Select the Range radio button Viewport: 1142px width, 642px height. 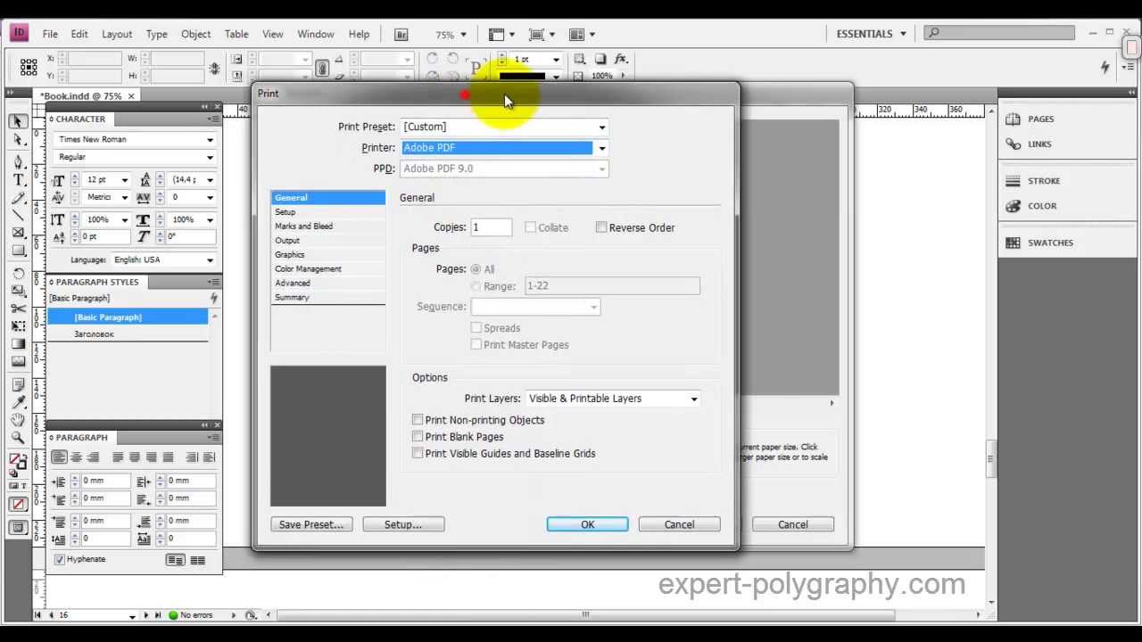coord(476,286)
